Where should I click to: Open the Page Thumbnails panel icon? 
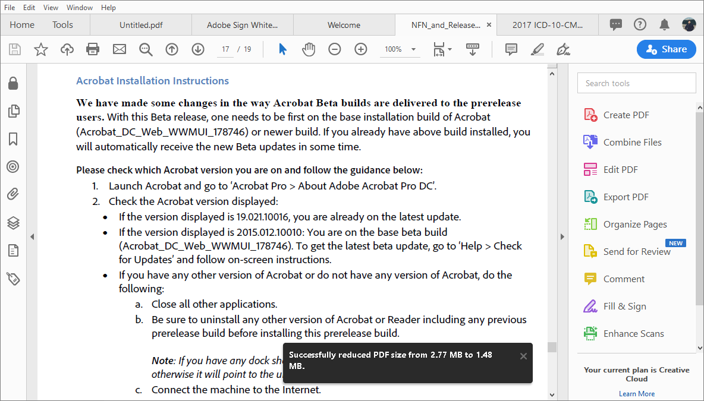pos(13,111)
